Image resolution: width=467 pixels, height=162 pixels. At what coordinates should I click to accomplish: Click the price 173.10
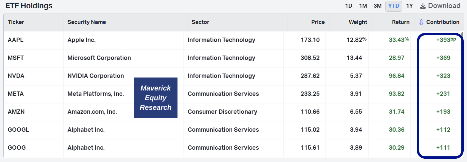pos(310,40)
